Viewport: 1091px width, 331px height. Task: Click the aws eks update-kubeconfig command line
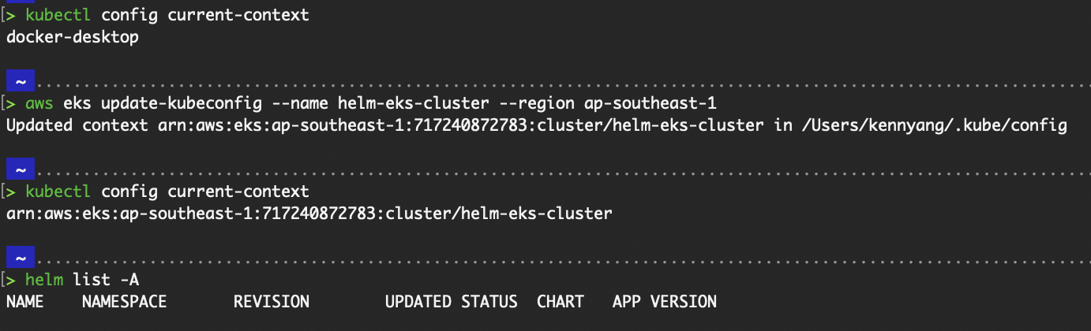[371, 103]
